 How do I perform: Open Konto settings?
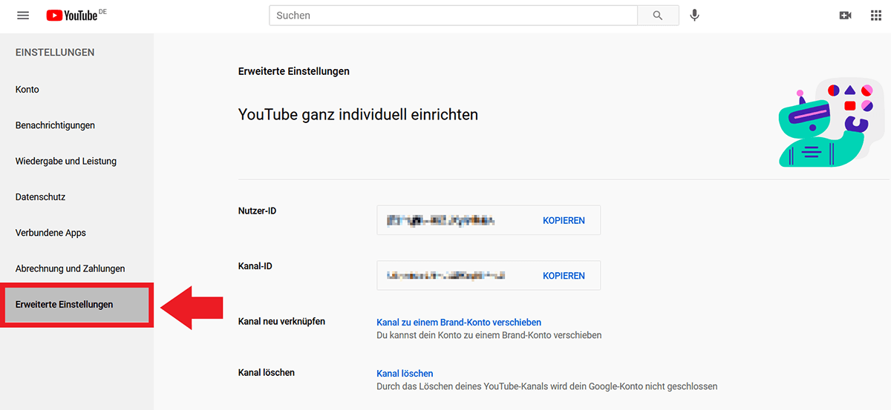tap(27, 90)
